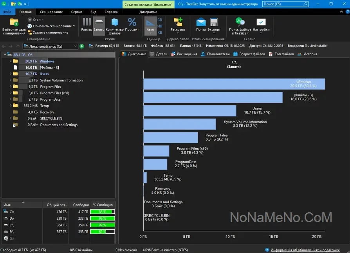Open 'Поиск файлов в TreeSize' tool
This screenshot has height=253, width=350.
240,22
